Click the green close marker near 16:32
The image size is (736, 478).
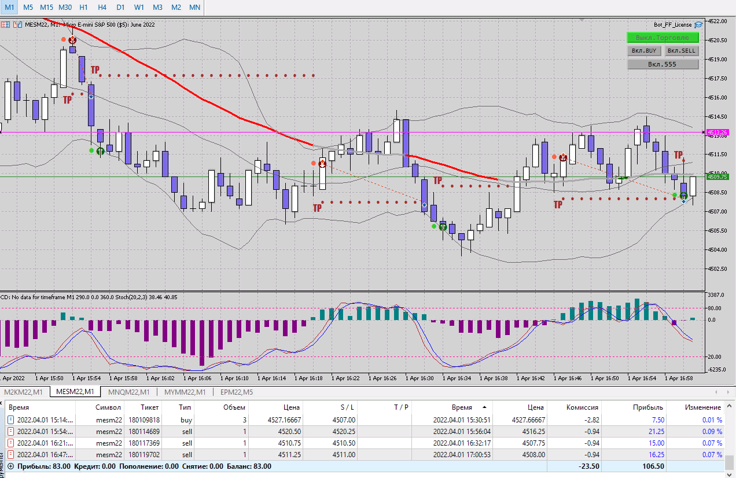point(443,227)
